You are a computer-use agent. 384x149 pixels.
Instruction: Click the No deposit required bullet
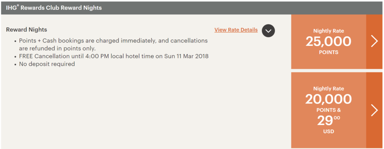pos(47,64)
